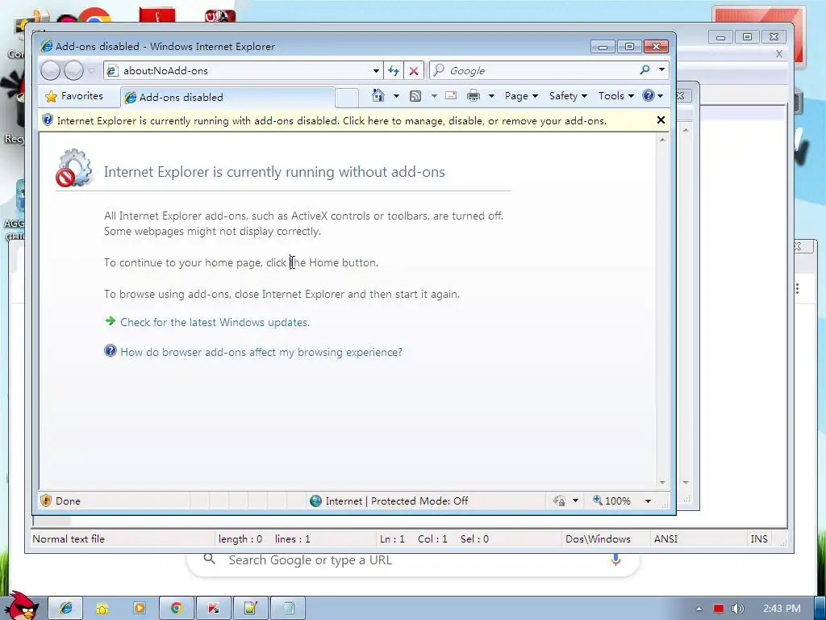
Task: Close the yellow information bar
Action: 661,120
